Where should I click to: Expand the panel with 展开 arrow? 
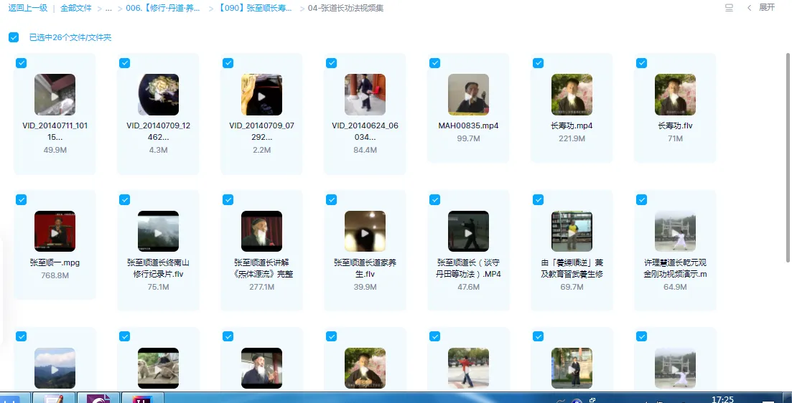761,8
